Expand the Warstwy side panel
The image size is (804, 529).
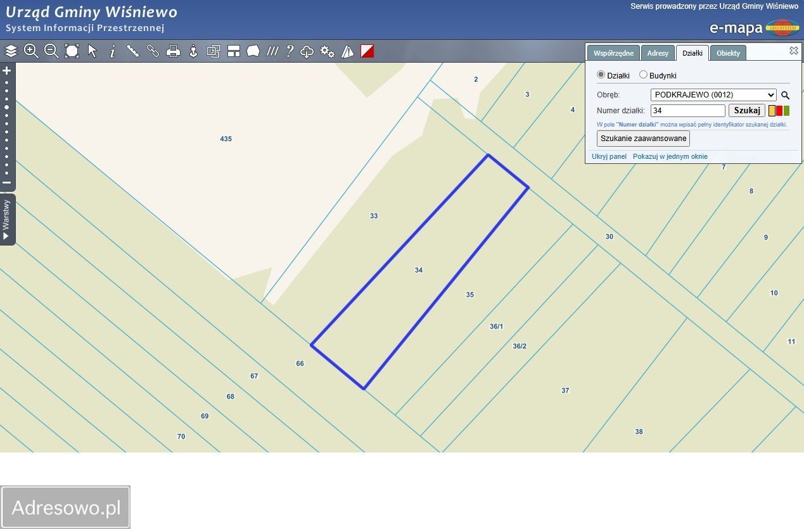pos(6,219)
